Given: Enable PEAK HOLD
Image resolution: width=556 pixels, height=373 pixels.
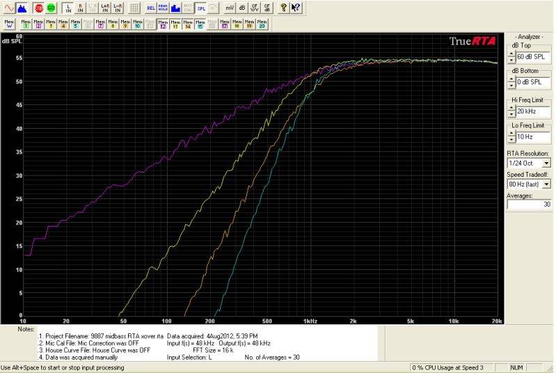Looking at the screenshot, I should 163,8.
